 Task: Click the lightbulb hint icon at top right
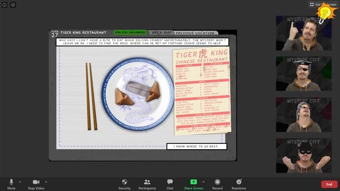pyautogui.click(x=326, y=12)
